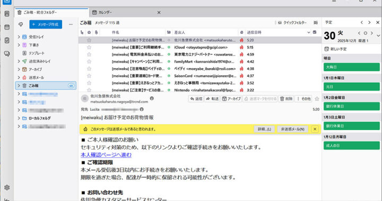Go to previous in the 予定 pane header
Screen dimensions: 382x201
click(x=361, y=22)
